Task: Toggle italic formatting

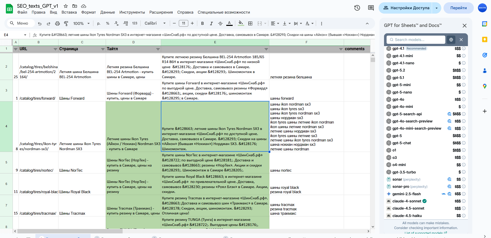Action: 211,24
